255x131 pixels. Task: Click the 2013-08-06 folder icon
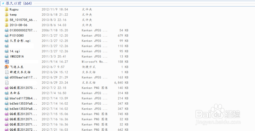tap(7, 25)
